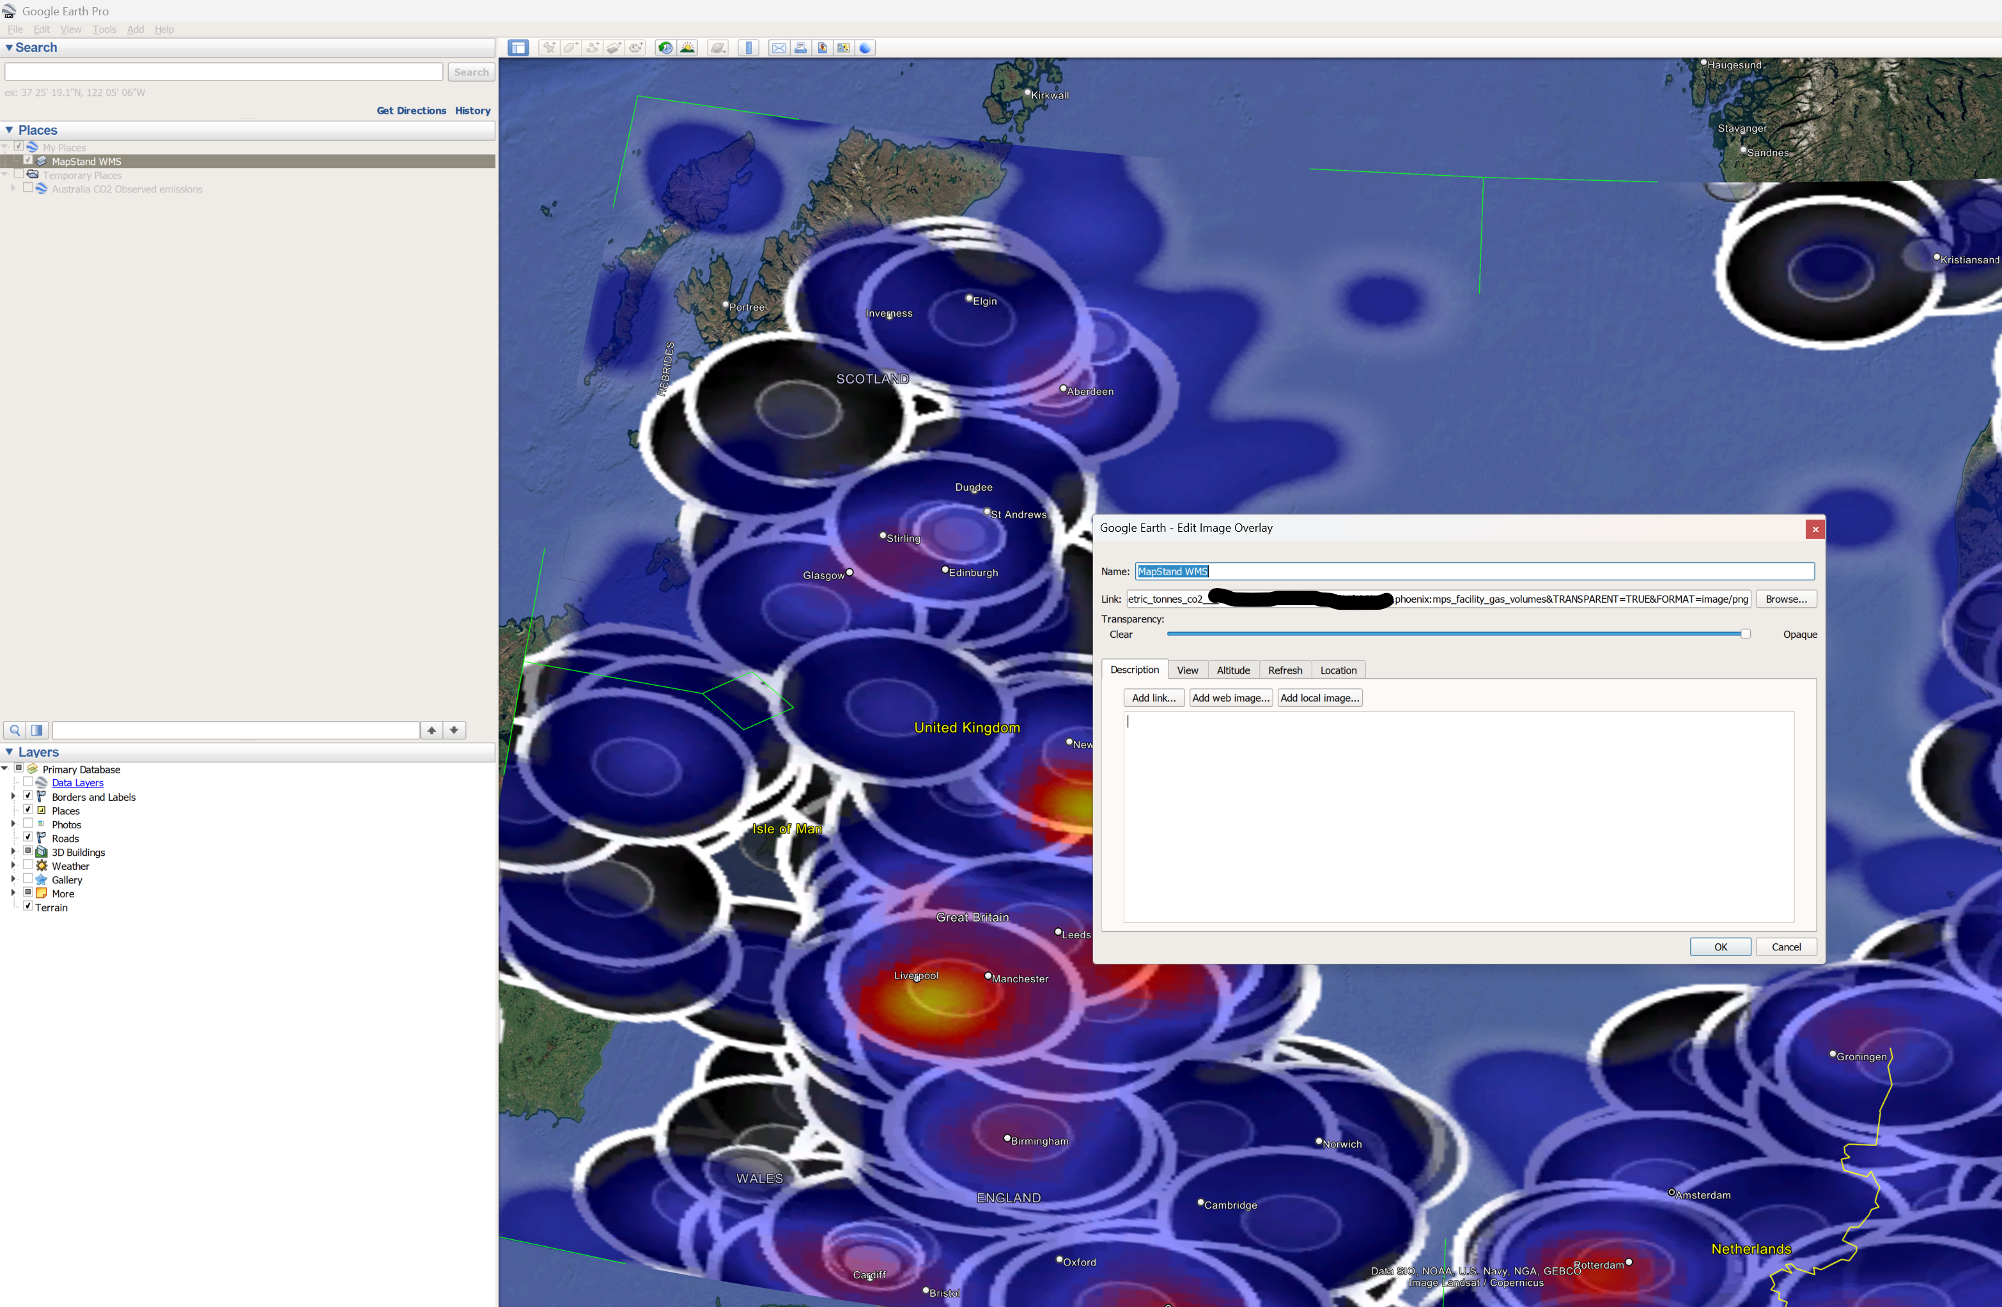Select the Ruler tool icon
Viewport: 2002px width, 1307px height.
749,48
